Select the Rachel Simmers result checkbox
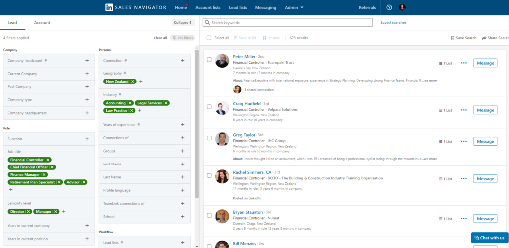Image resolution: width=509 pixels, height=248 pixels. pyautogui.click(x=209, y=175)
